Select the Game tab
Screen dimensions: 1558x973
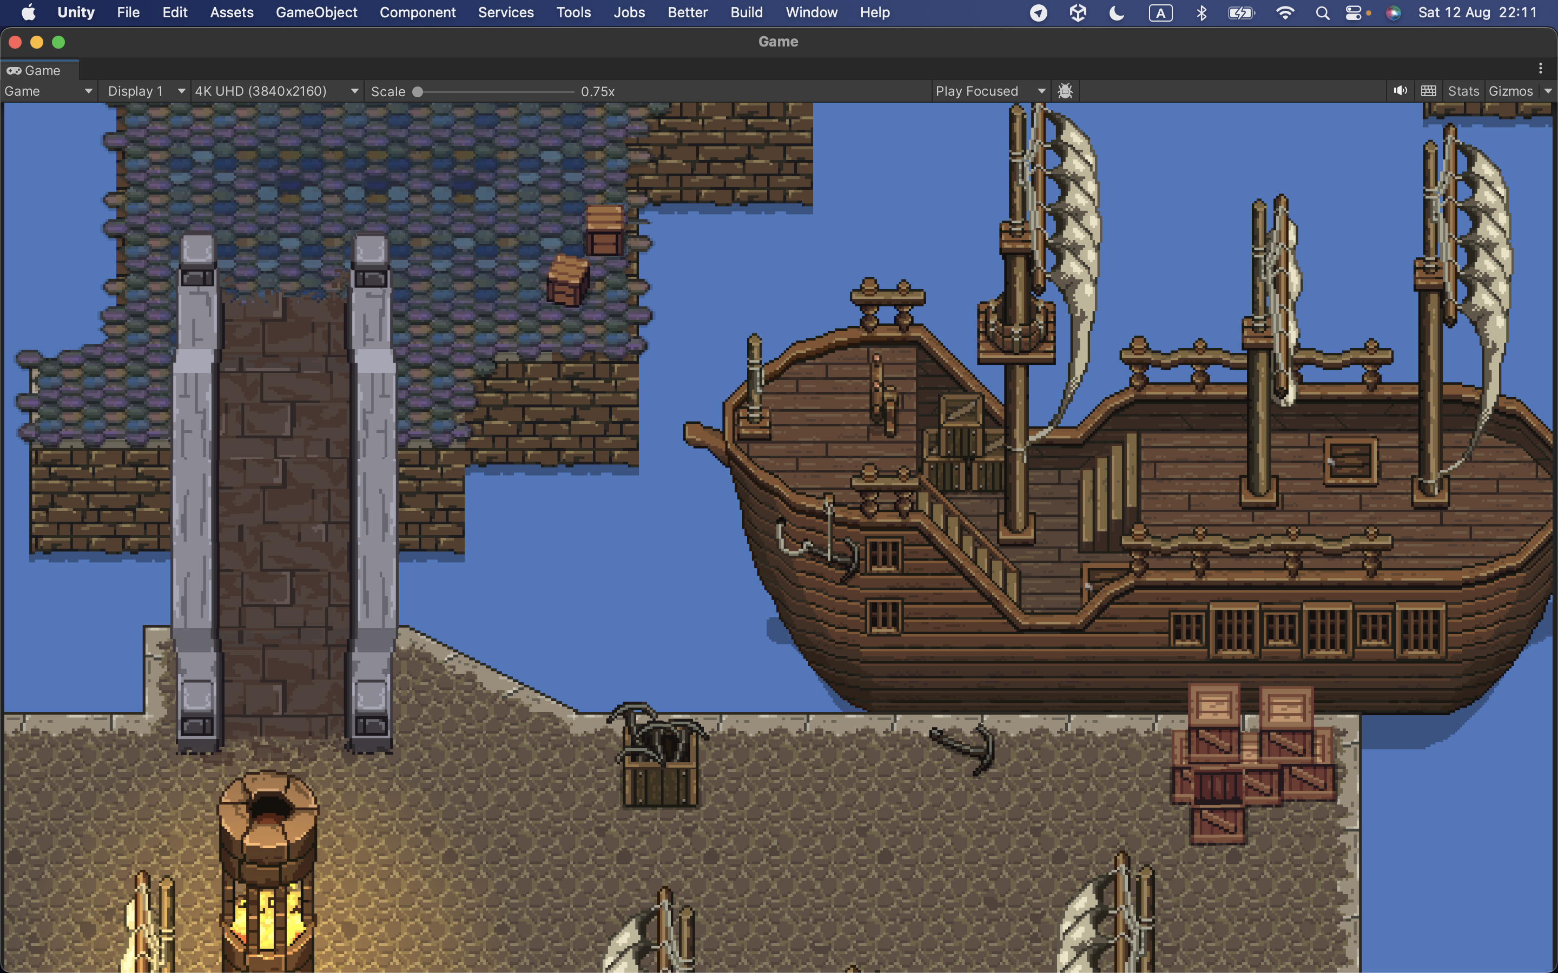pos(40,70)
